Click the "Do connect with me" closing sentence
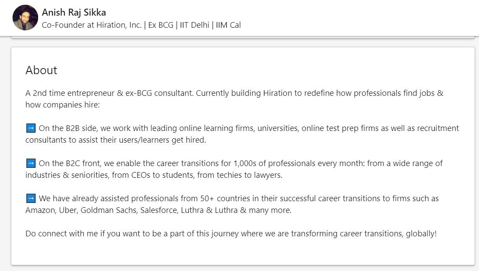This screenshot has width=479, height=271. tap(231, 234)
